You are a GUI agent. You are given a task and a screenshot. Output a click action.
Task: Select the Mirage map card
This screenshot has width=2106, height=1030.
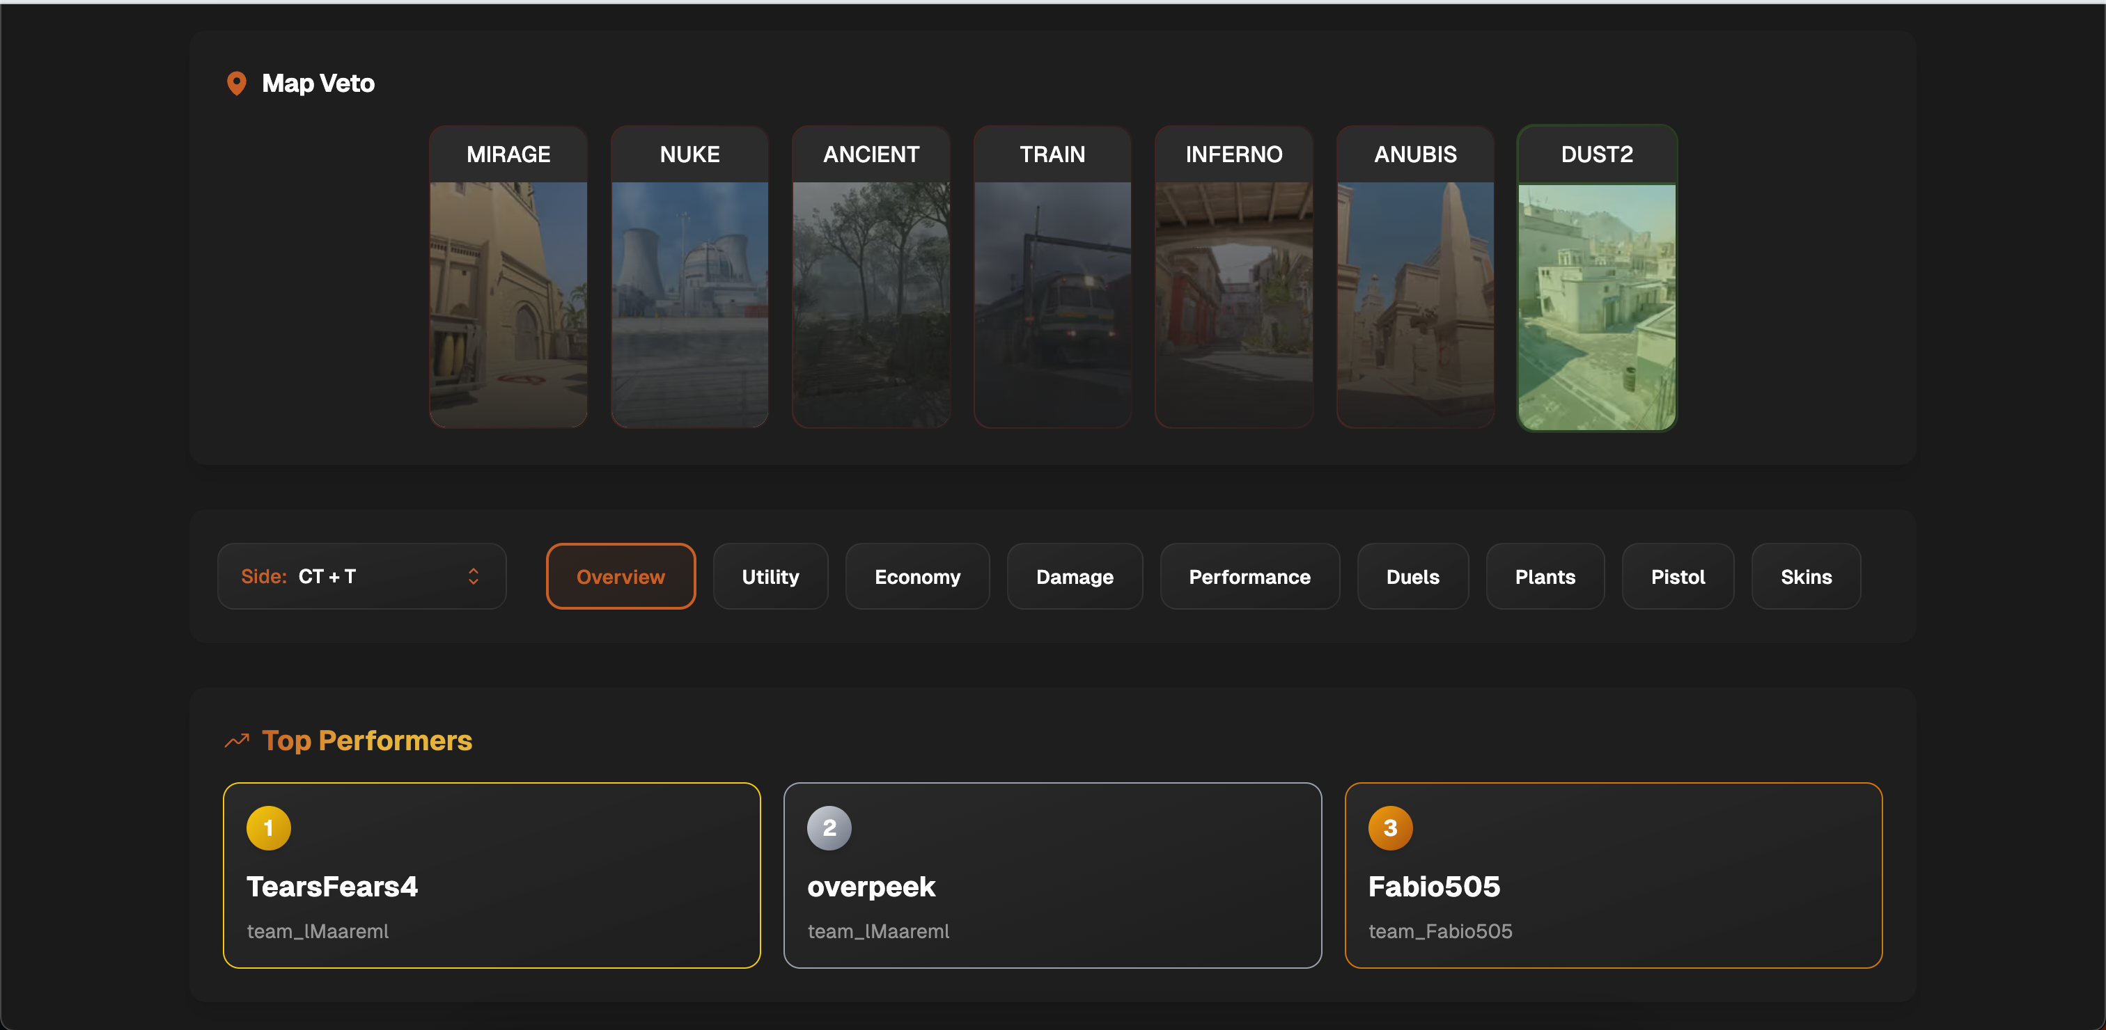[x=508, y=277]
